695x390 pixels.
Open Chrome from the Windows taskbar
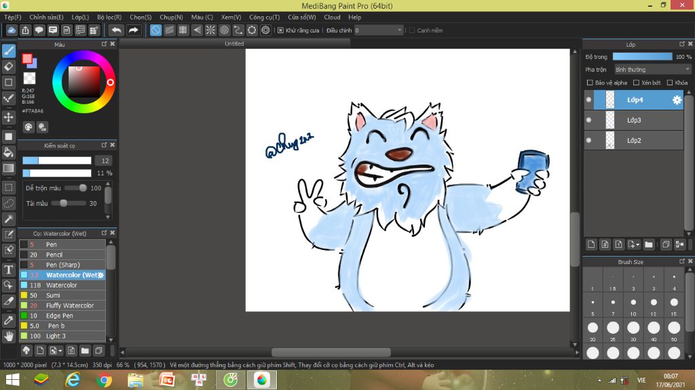pos(104,381)
